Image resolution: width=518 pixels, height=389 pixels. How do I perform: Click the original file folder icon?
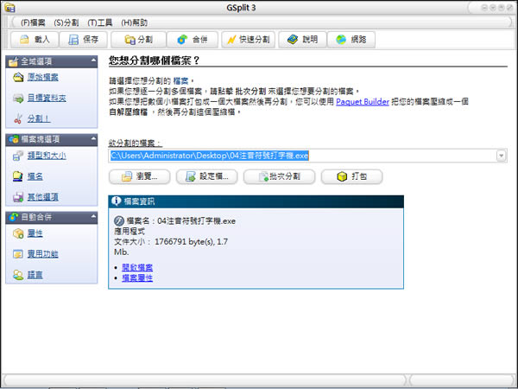(x=18, y=78)
